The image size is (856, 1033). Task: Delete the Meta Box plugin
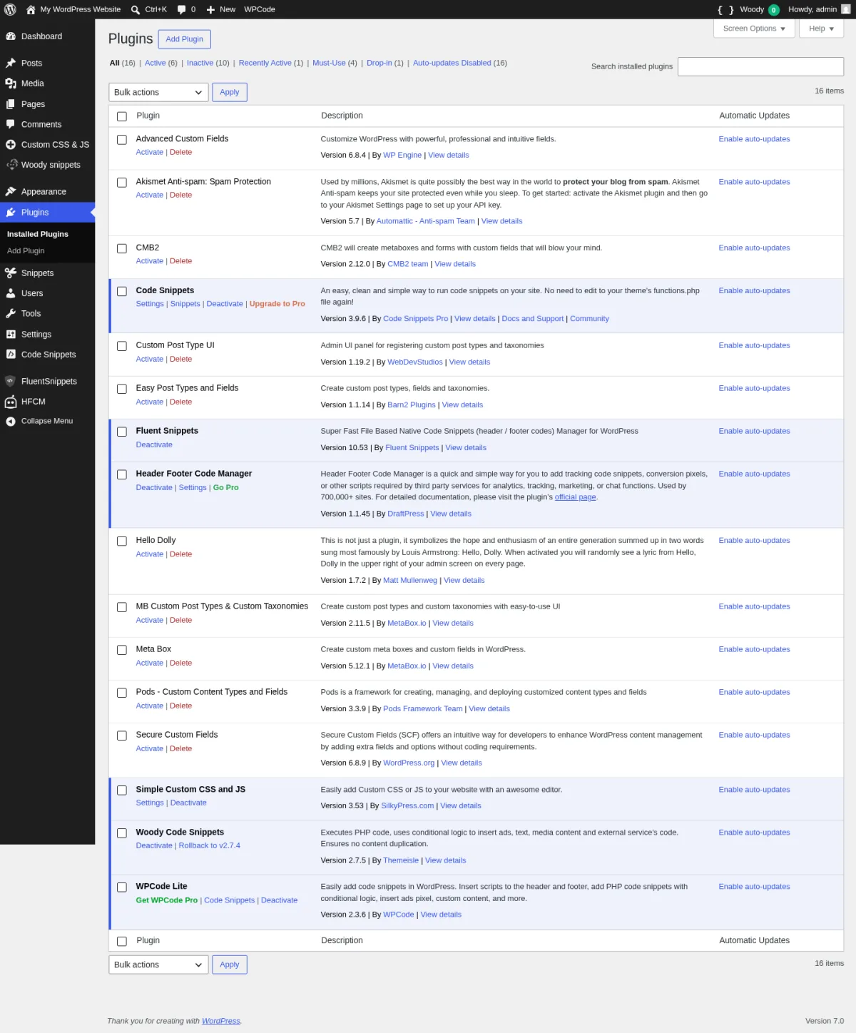click(180, 663)
